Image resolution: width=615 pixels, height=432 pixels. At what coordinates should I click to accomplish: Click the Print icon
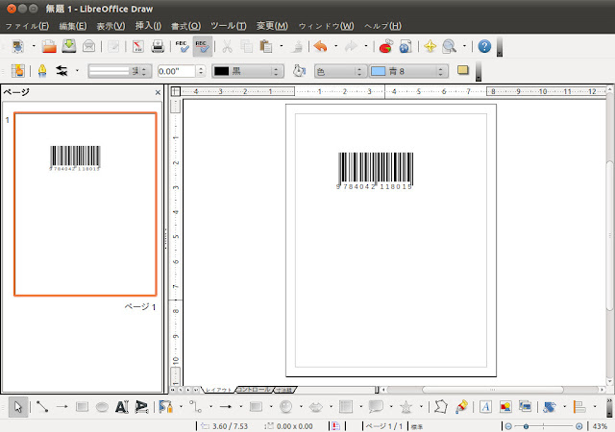coord(158,46)
